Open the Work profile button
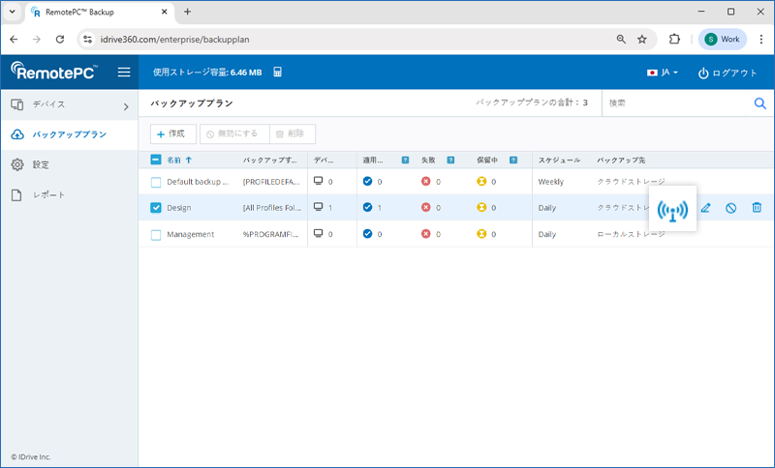Viewport: 775px width, 468px height. 722,40
